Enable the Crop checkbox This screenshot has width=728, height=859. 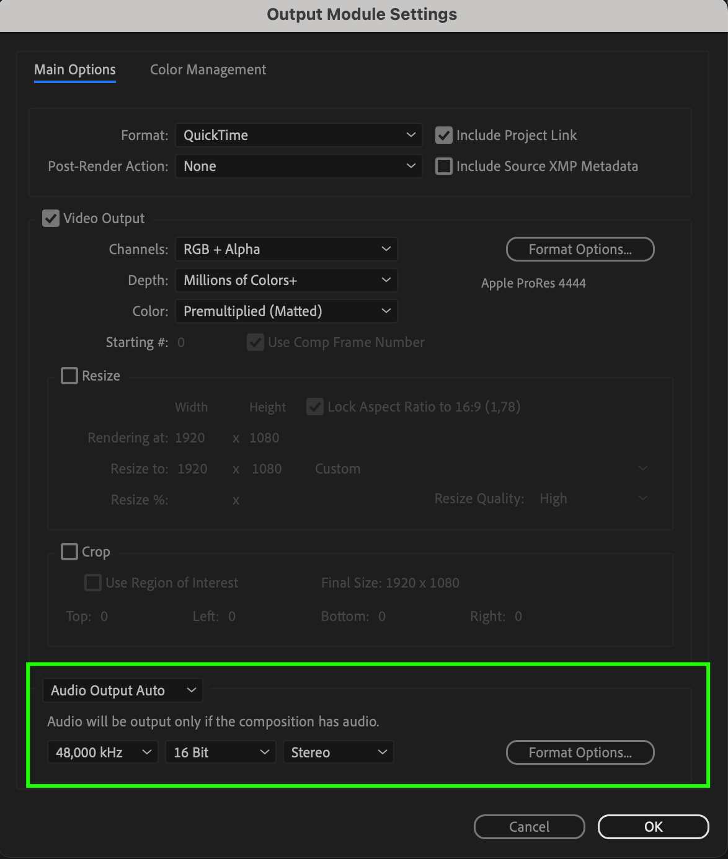[x=69, y=552]
